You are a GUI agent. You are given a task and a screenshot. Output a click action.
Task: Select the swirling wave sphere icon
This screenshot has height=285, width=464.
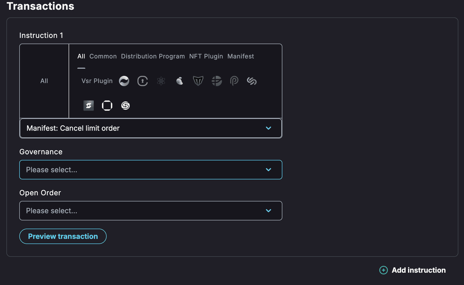pos(124,81)
